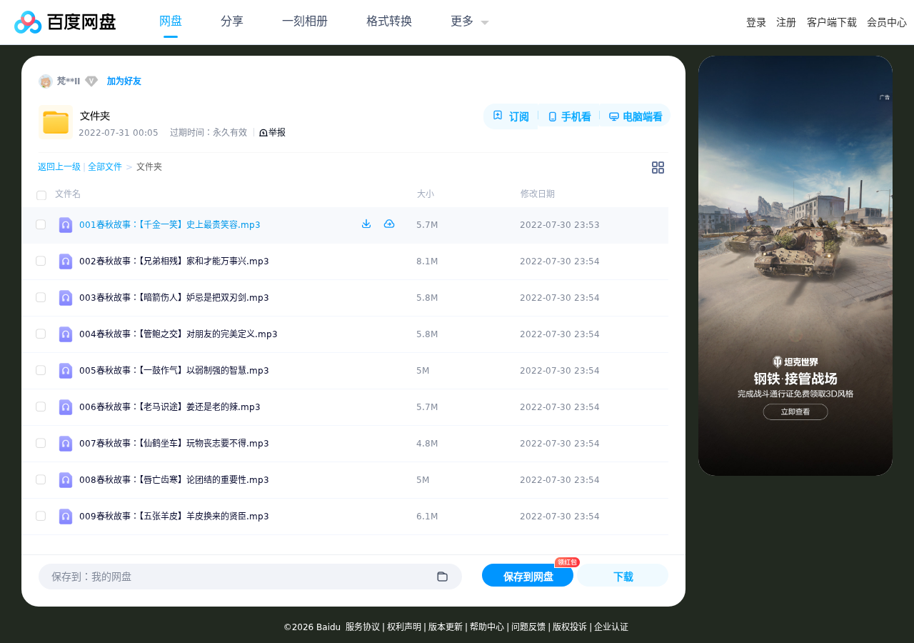Screen dimensions: 914x643
Task: Click the 保存到网盘 button
Action: tap(528, 576)
